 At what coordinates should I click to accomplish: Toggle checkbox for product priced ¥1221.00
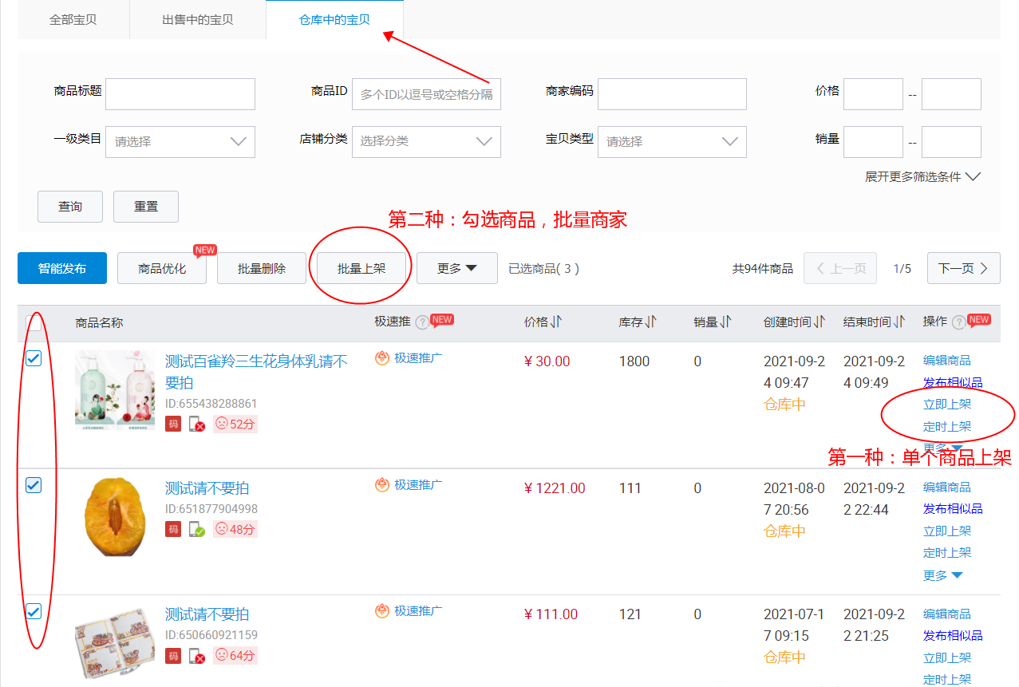tap(34, 485)
